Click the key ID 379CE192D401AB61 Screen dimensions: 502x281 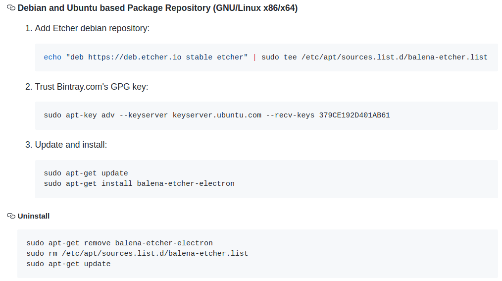coord(354,115)
